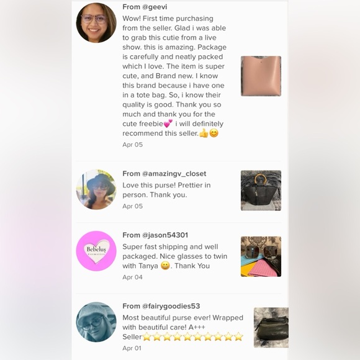The image size is (360, 360).
Task: Open the @amazingv_closet username link
Action: 174,174
